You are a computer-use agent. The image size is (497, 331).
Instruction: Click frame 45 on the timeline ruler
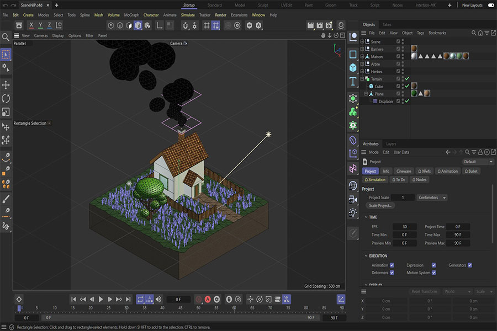pyautogui.click(x=180, y=308)
